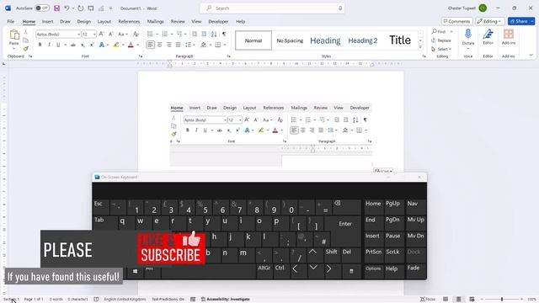Increase font size with grow font icon
The height and width of the screenshot is (303, 539).
click(x=101, y=34)
